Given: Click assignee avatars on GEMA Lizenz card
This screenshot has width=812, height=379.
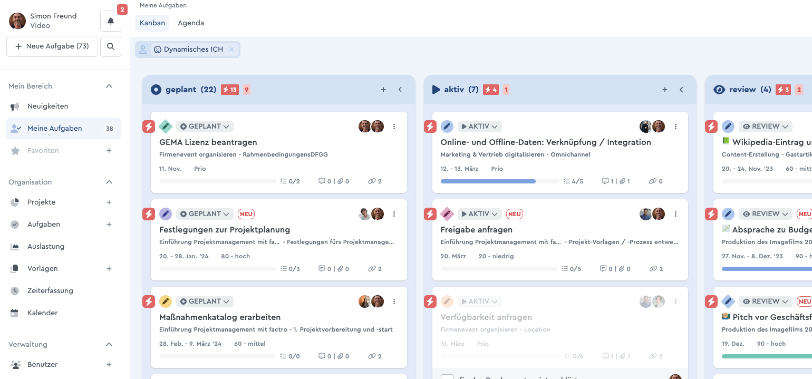Looking at the screenshot, I should [x=371, y=127].
